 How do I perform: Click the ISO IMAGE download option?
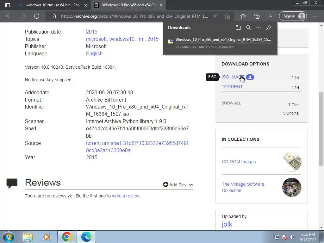coord(233,77)
